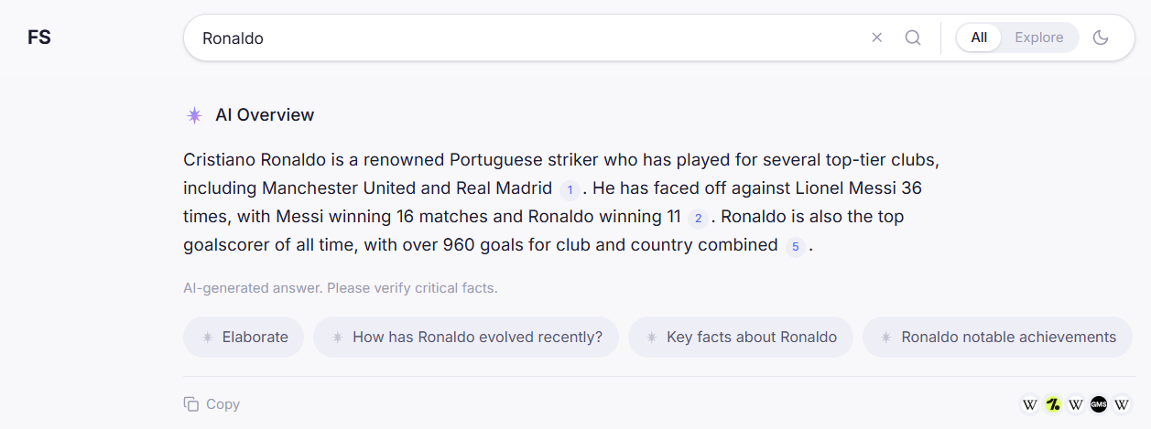
Task: Open the leftmost Wikipedia source icon
Action: 1030,404
